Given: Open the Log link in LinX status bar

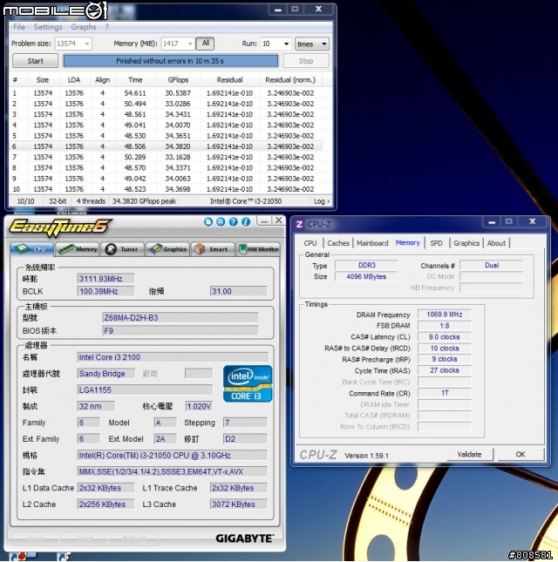Looking at the screenshot, I should 321,201.
